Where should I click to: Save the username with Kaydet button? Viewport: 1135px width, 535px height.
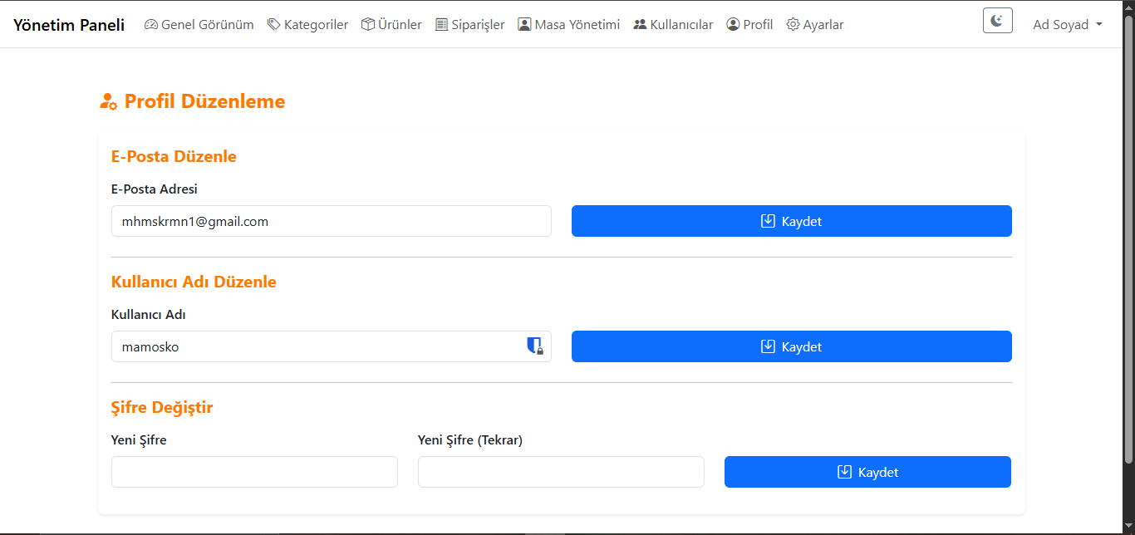pos(791,346)
